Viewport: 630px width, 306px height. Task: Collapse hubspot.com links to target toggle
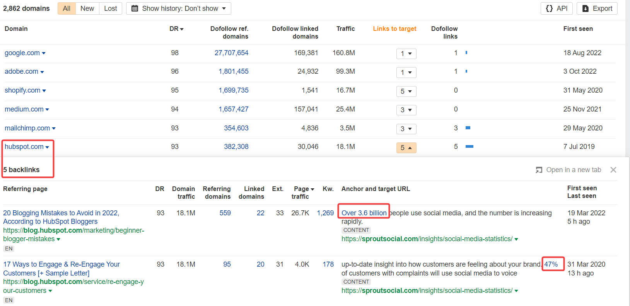click(x=406, y=148)
